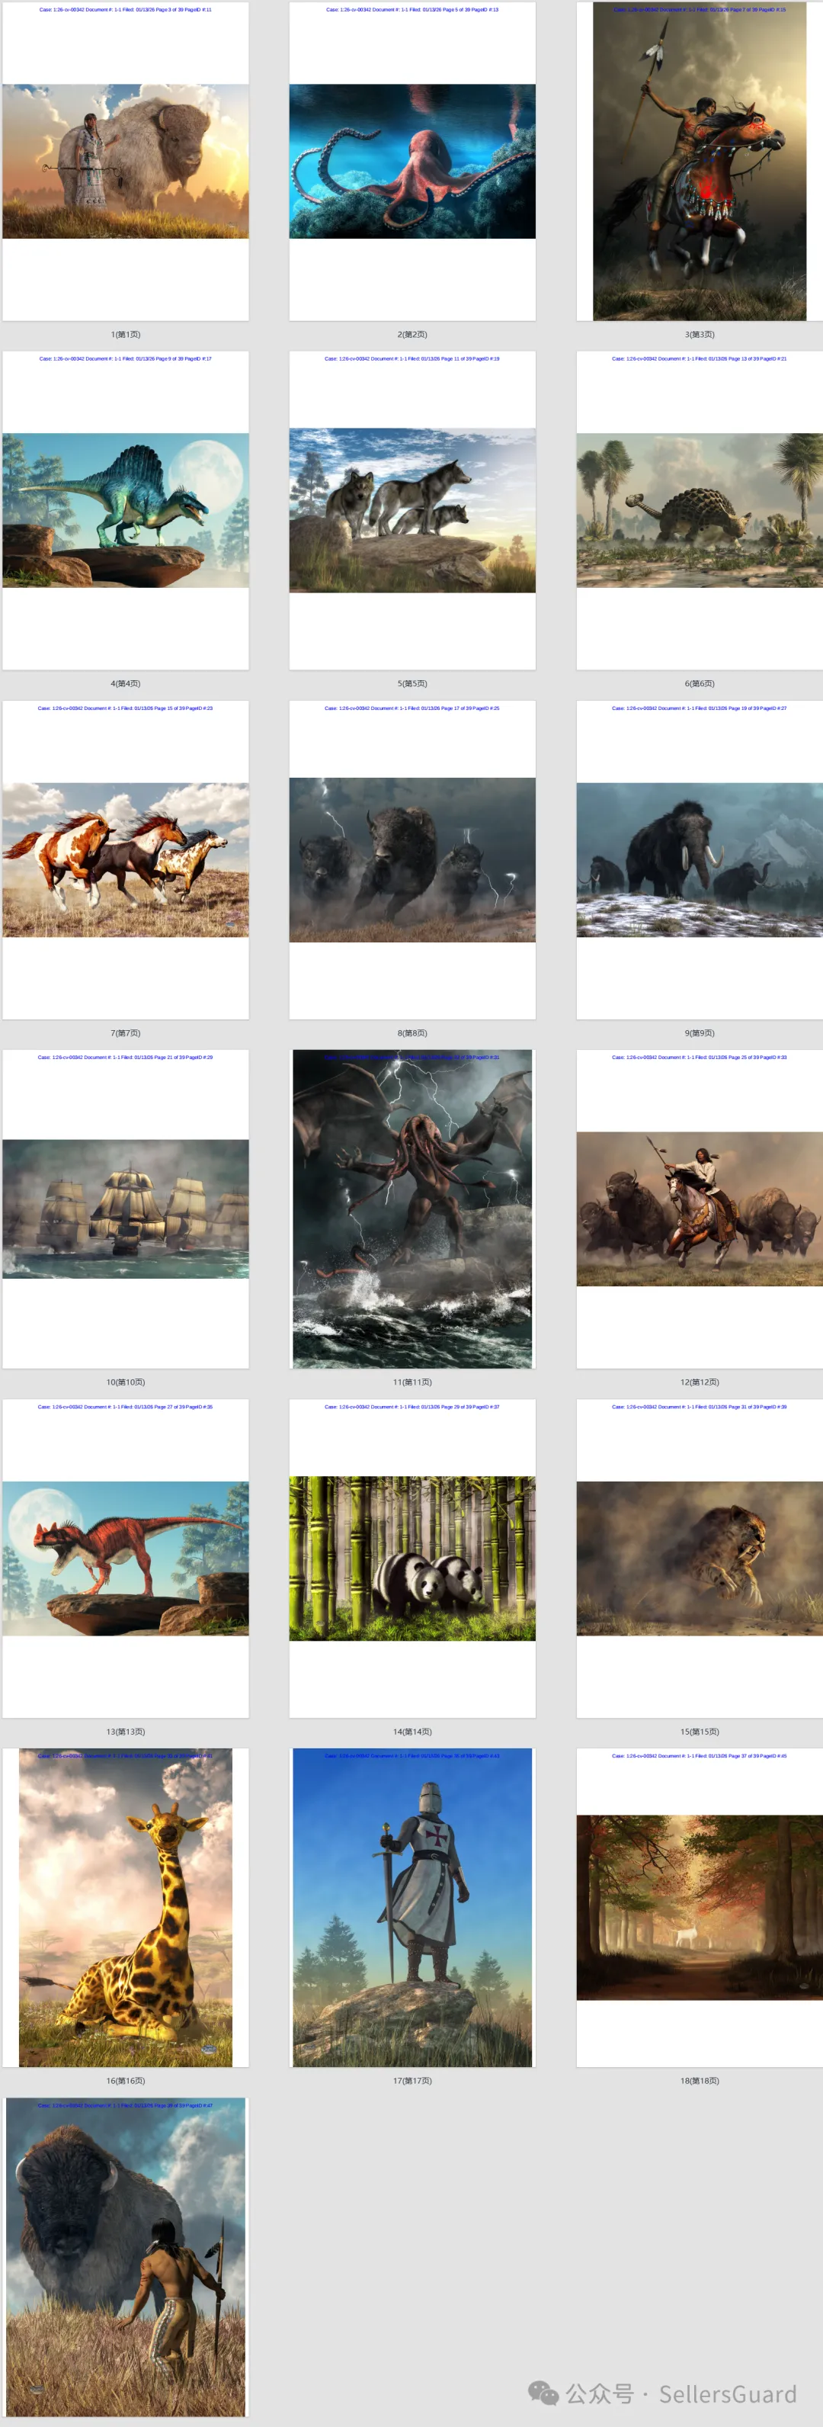Choose the blue Spinosaurus and moon page thumbnail
Screen dimensions: 823x2427
(125, 511)
